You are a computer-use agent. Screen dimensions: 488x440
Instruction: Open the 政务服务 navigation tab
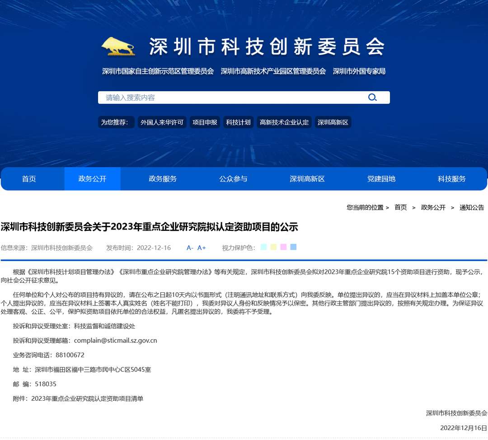[163, 179]
